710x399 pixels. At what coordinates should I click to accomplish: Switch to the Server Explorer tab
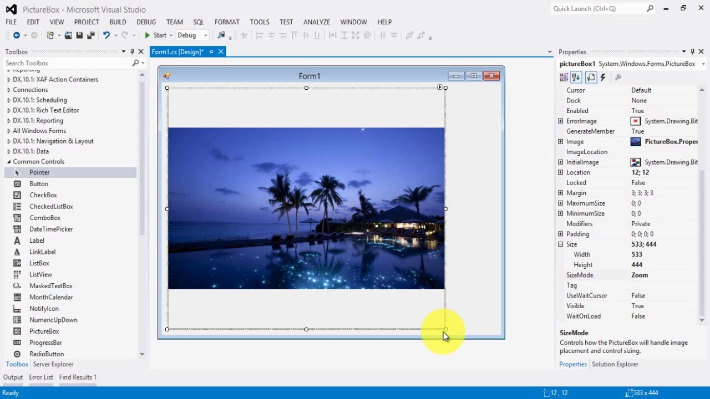pyautogui.click(x=53, y=364)
